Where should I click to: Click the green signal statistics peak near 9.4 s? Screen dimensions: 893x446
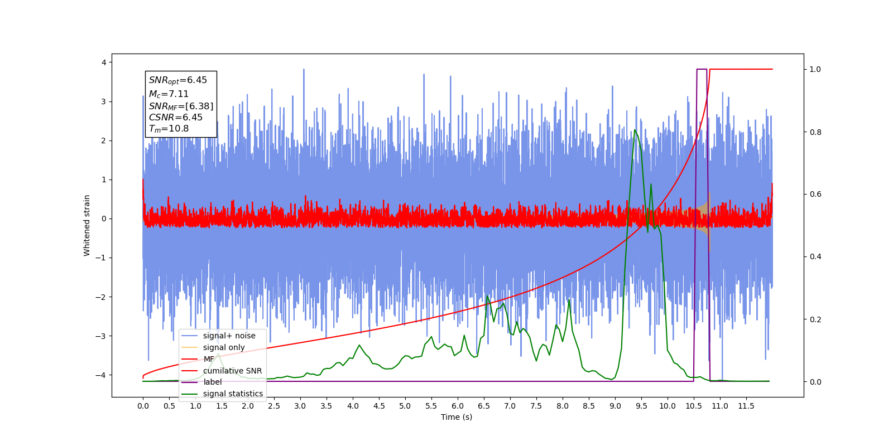[x=635, y=130]
